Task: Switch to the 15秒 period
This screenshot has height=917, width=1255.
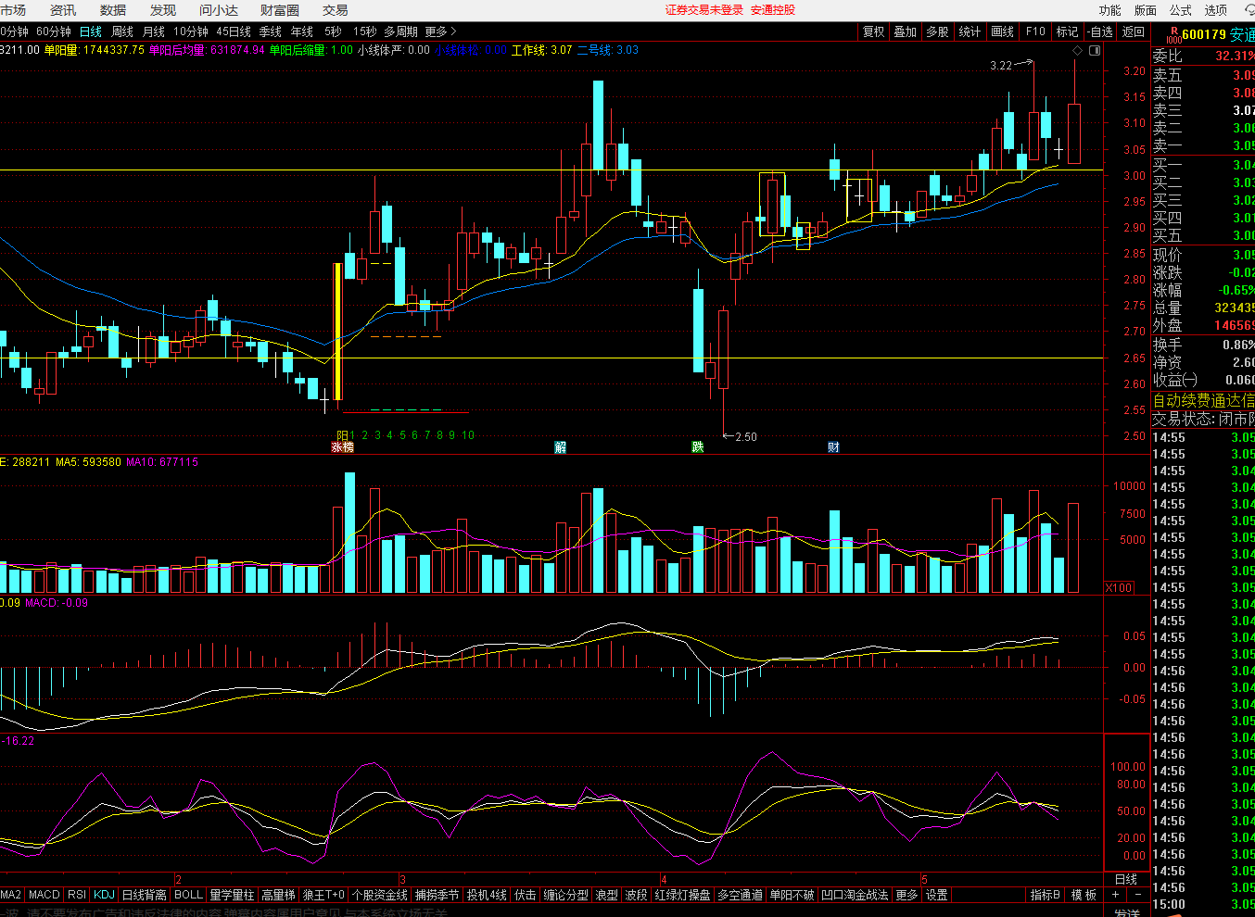Action: pos(365,31)
